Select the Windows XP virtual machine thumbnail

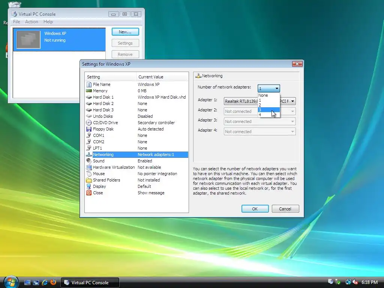coord(28,40)
